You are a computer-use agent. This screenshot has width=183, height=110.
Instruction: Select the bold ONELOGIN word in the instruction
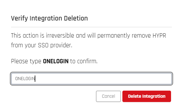(x=56, y=61)
